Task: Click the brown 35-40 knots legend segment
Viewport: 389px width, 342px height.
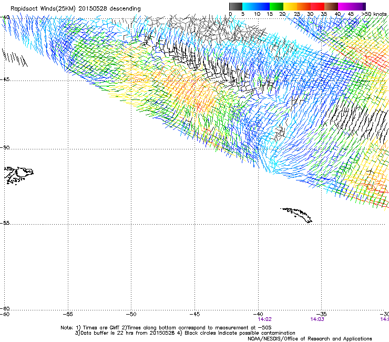Action: pos(331,6)
